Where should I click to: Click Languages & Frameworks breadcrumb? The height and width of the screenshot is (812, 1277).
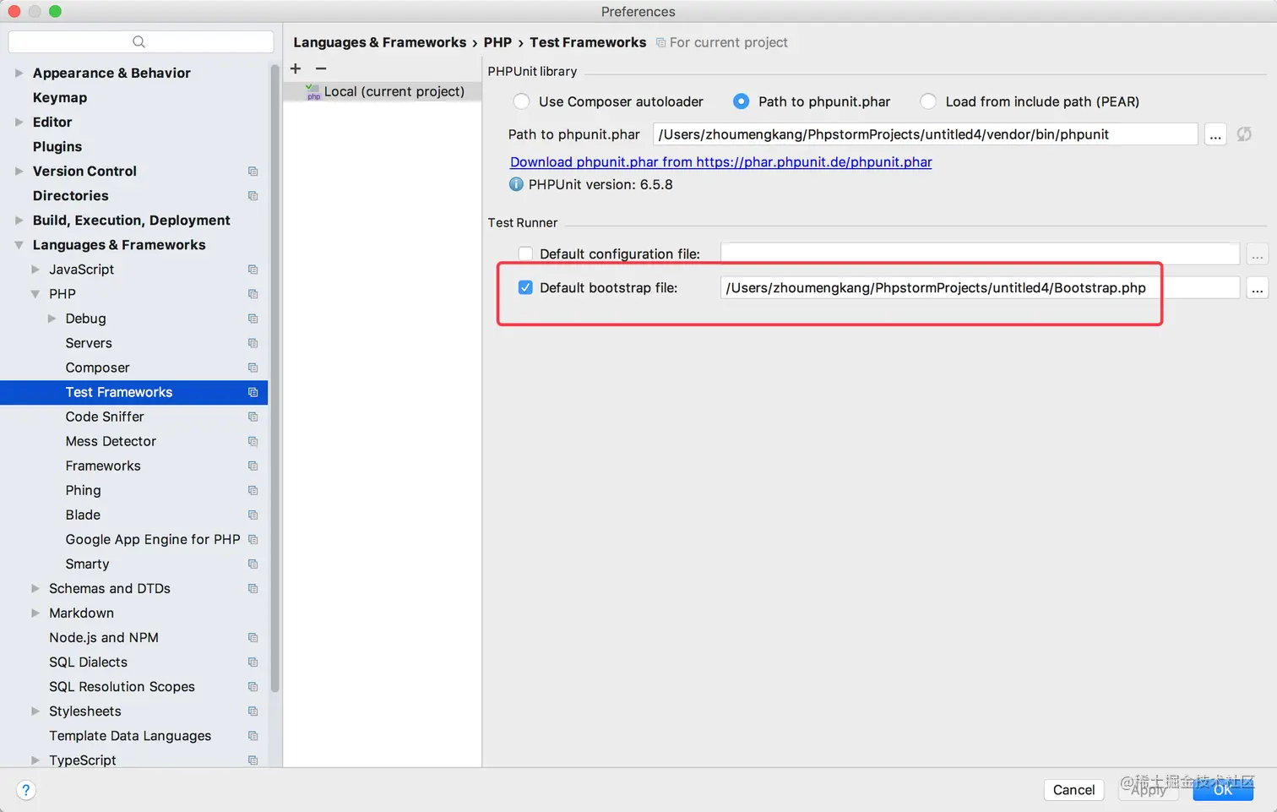379,42
